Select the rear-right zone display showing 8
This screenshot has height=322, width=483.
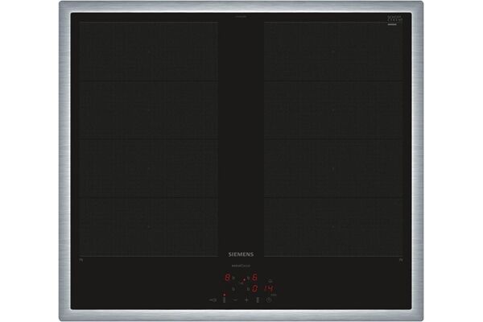(254, 278)
